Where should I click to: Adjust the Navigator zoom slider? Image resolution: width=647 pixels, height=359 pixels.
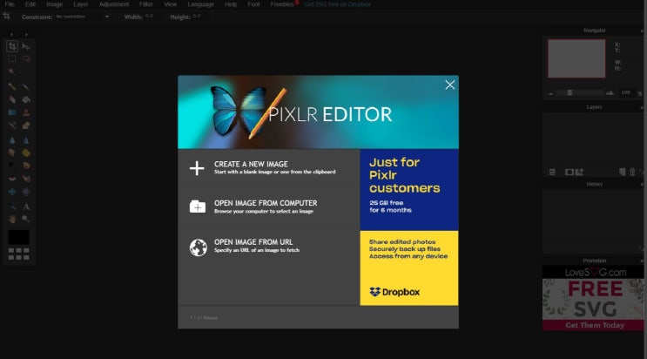point(569,92)
